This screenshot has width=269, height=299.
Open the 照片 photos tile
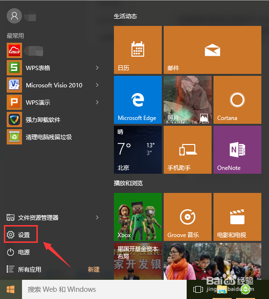click(x=188, y=100)
